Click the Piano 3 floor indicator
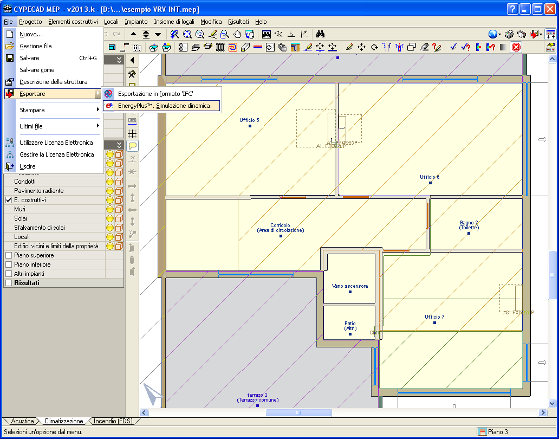Viewport: 559px width, 439px height. [x=498, y=432]
